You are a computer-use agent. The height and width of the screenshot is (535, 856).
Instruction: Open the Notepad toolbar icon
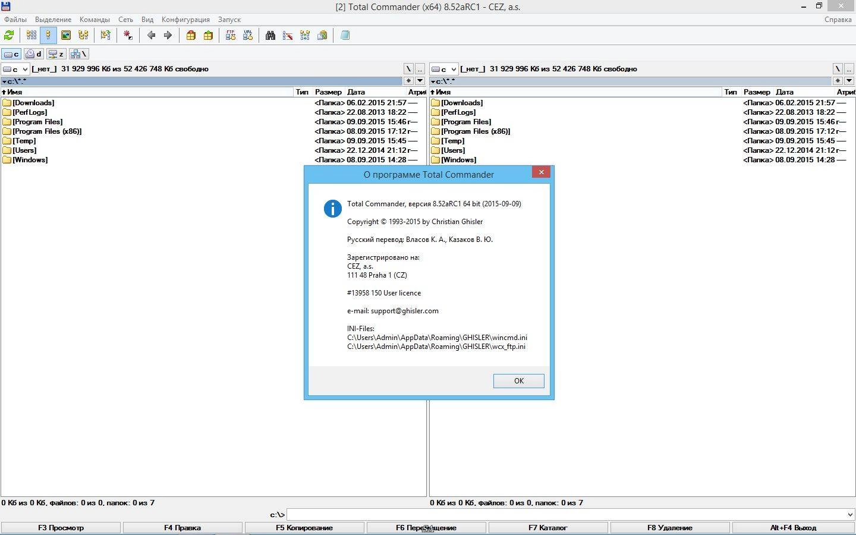(345, 36)
